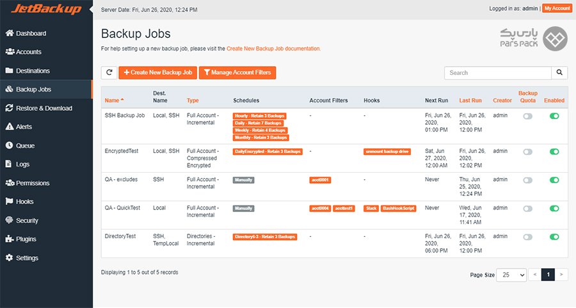Open Settings via the gear icon
Viewport: 576px width, 308px height.
point(9,257)
